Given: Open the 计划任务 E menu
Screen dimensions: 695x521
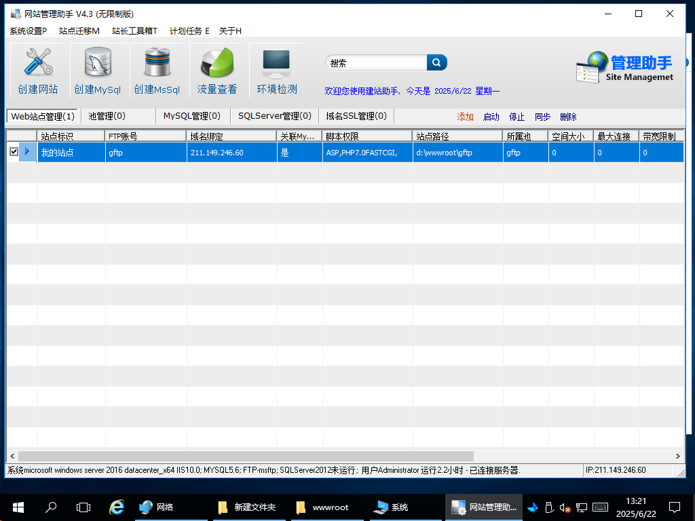Looking at the screenshot, I should tap(189, 31).
